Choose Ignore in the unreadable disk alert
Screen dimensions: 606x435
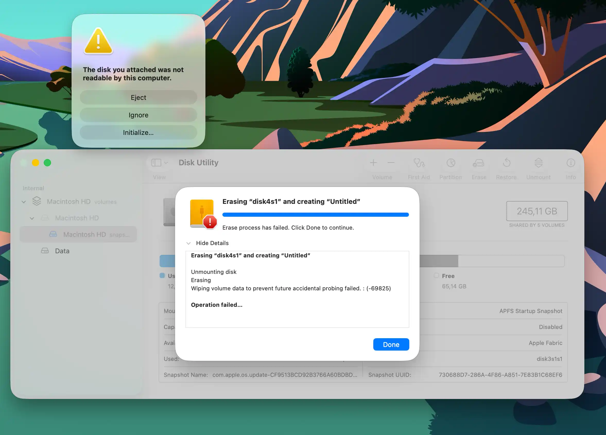click(x=138, y=115)
